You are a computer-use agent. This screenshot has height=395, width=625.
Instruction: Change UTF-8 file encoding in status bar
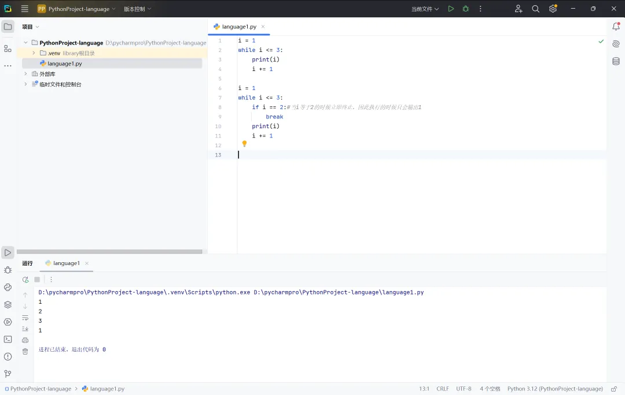[x=464, y=389]
